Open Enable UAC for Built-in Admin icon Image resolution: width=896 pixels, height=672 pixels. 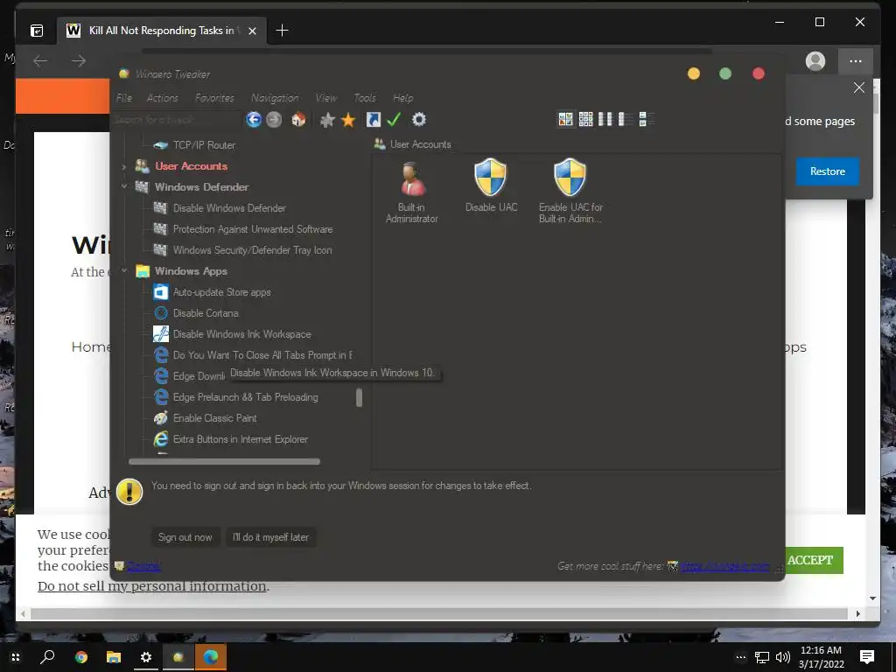pos(570,192)
